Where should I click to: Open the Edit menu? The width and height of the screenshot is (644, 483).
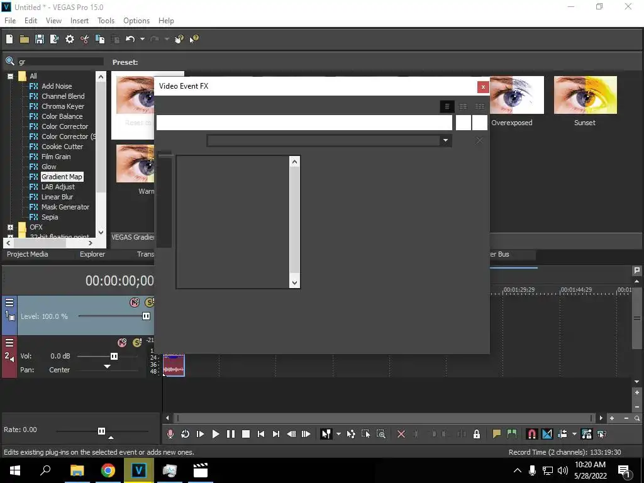click(x=31, y=21)
